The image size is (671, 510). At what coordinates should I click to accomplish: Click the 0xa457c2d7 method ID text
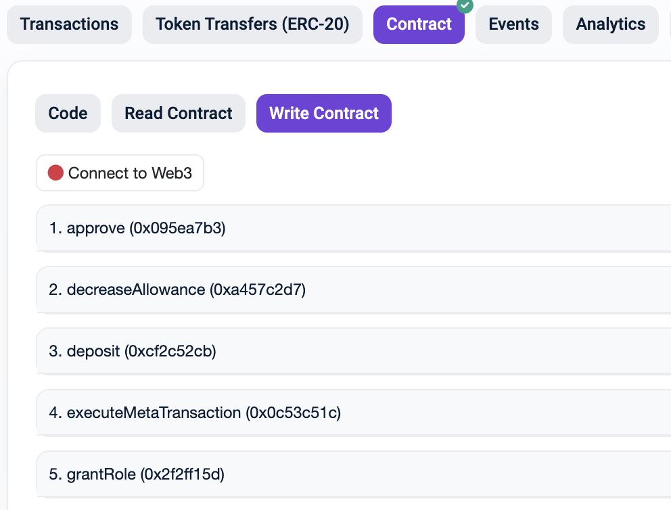258,290
